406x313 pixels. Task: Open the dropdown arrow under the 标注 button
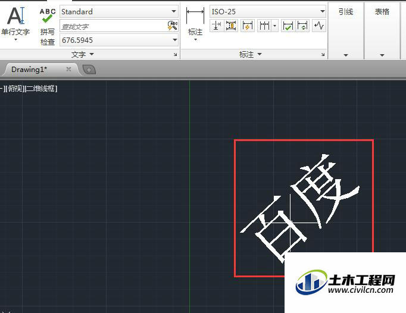pyautogui.click(x=195, y=40)
